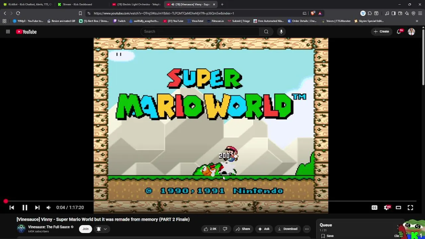This screenshot has height=239, width=425.
Task: Open the TV extension icon
Action: click(x=363, y=13)
